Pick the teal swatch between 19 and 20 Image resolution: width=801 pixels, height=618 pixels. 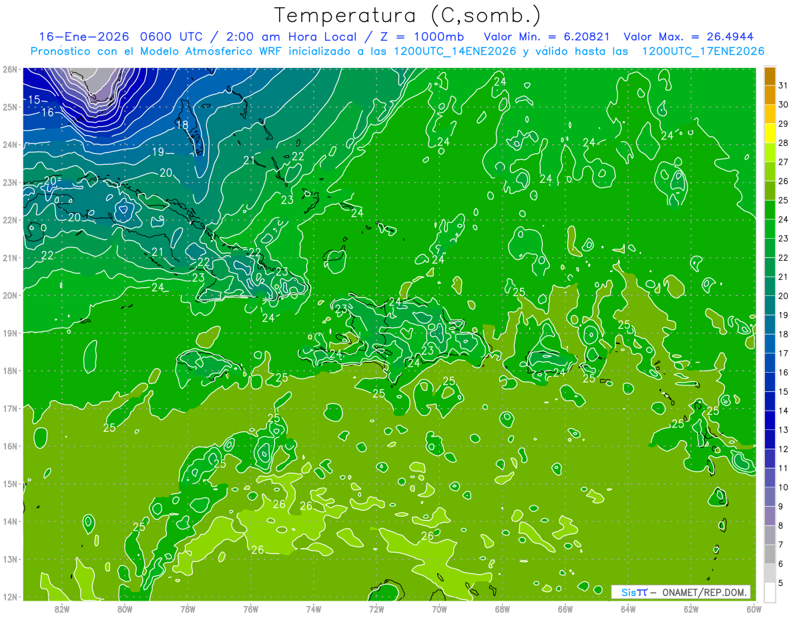(770, 305)
